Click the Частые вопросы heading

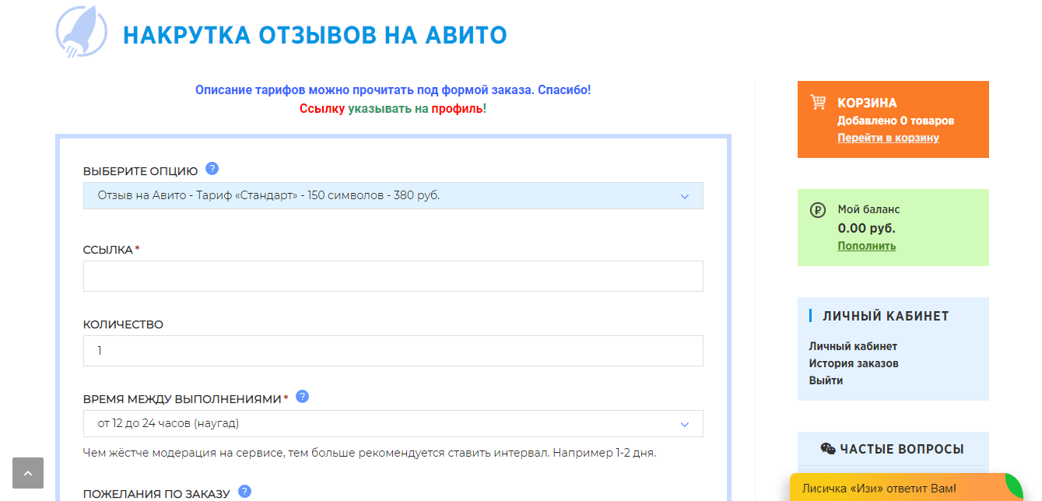click(x=902, y=449)
